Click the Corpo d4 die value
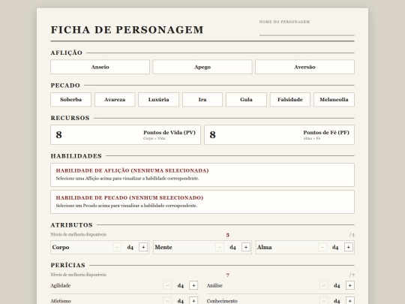405x304 pixels. click(x=130, y=248)
